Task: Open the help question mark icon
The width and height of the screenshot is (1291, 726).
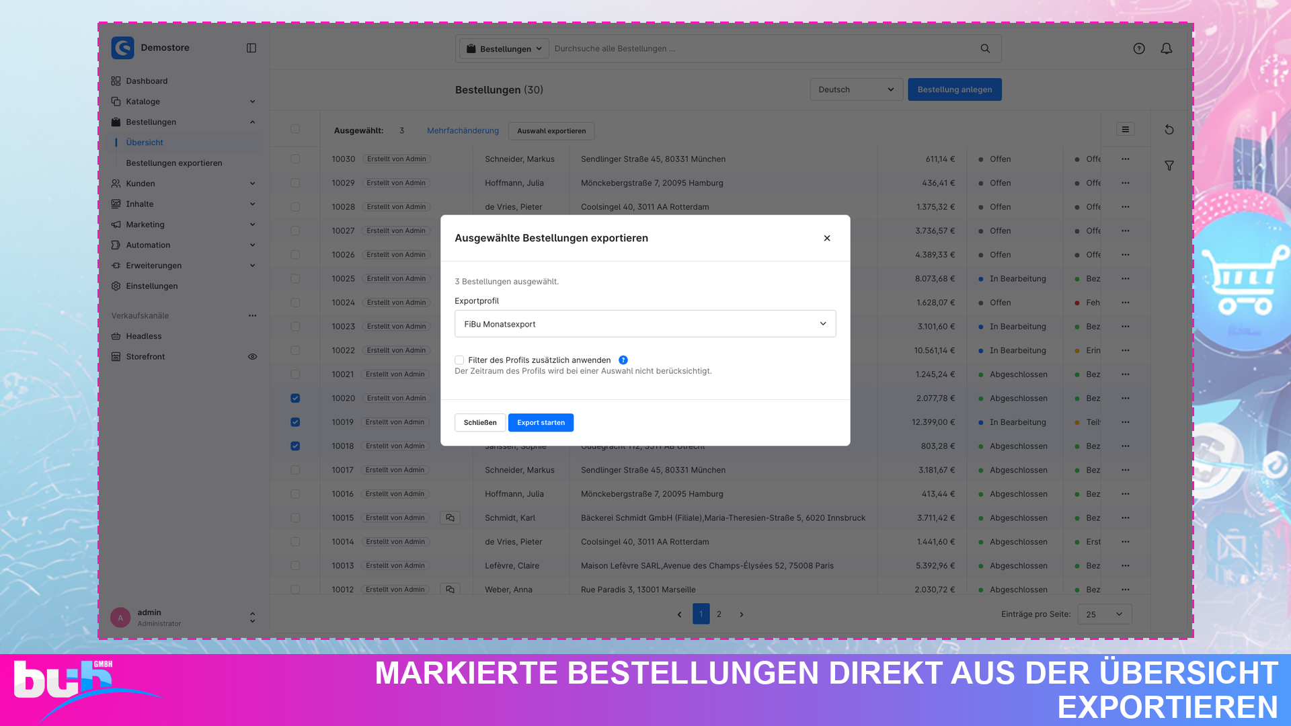Action: 1139,48
